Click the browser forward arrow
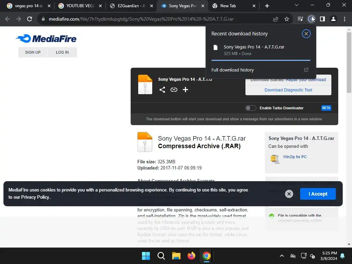Screen dimensions: 352x264 tap(19, 19)
